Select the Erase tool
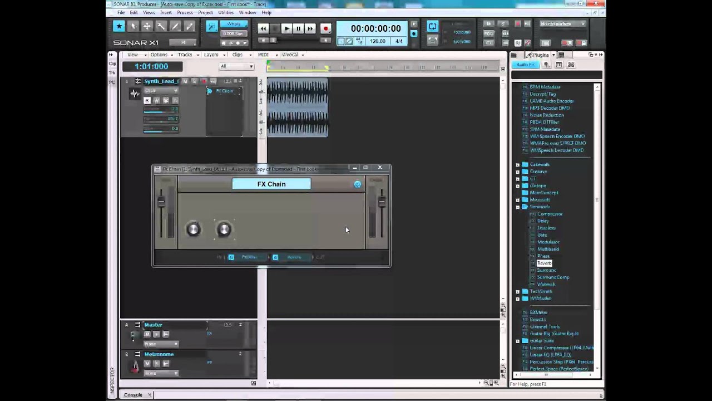 [190, 26]
